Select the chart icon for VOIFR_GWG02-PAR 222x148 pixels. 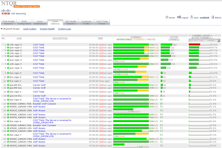pyautogui.click(x=8, y=146)
